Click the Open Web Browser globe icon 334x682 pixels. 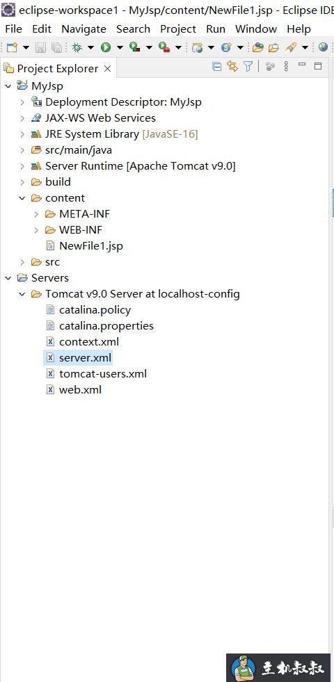click(x=323, y=47)
